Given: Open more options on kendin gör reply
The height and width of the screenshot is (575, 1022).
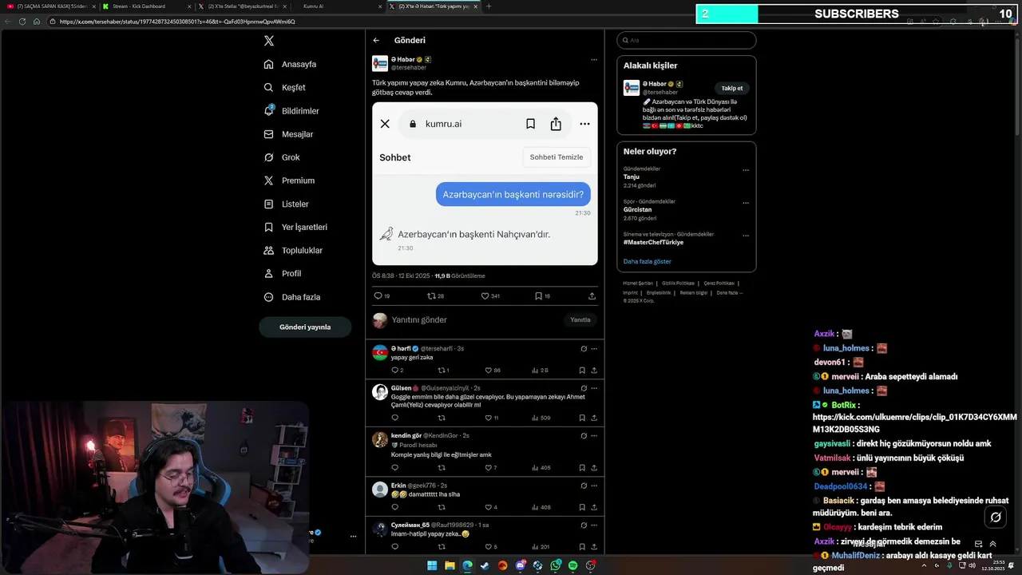Looking at the screenshot, I should (x=594, y=436).
